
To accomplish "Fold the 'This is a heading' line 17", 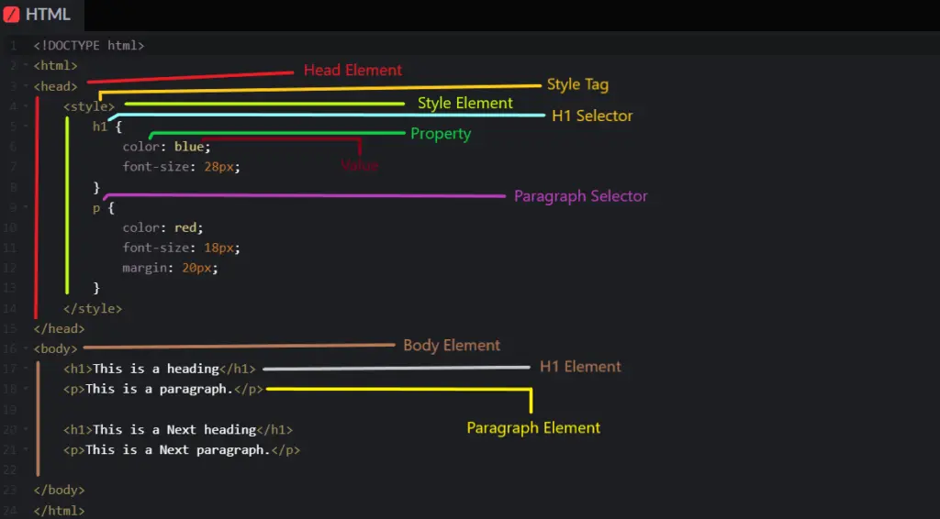I will pos(26,368).
